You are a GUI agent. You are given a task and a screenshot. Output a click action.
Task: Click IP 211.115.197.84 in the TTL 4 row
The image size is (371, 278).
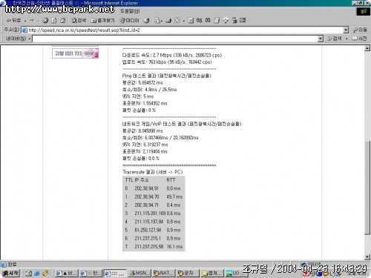(x=149, y=222)
